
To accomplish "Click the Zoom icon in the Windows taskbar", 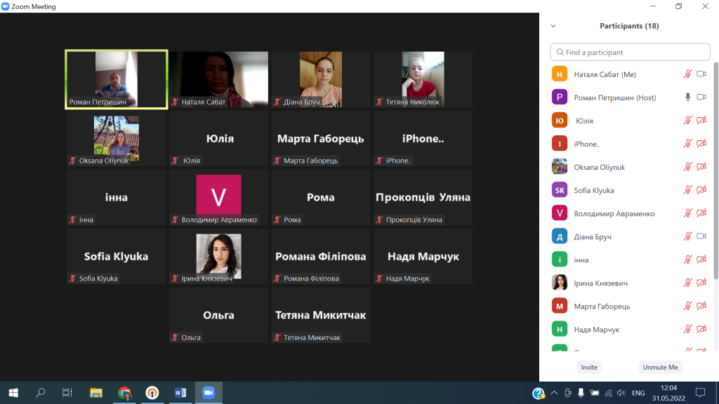I will pos(208,393).
